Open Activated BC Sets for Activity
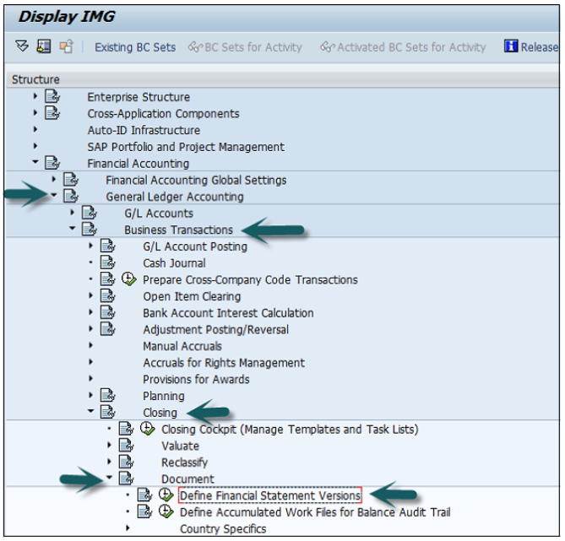565x541 pixels. pos(404,47)
